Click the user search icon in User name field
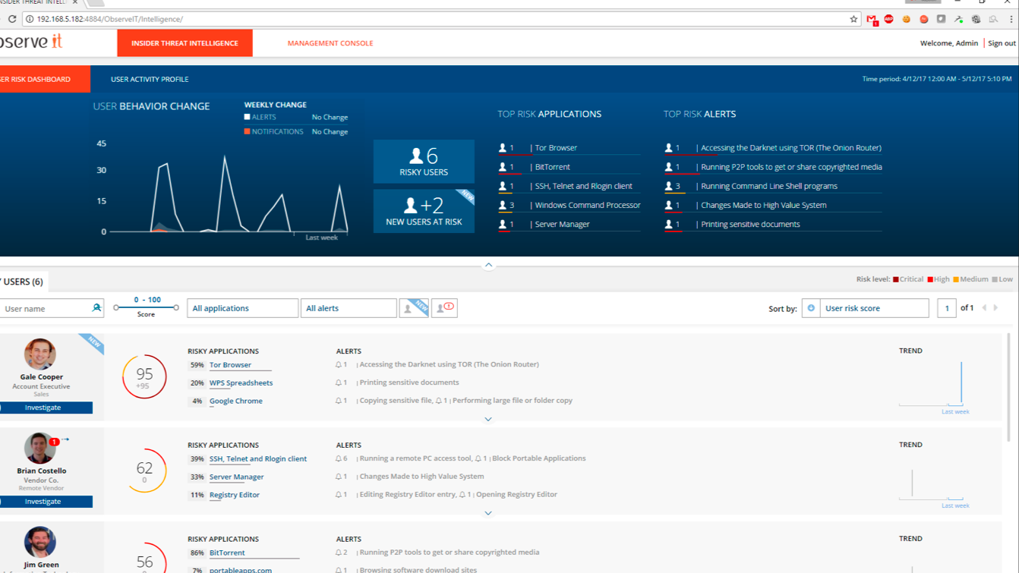Image resolution: width=1019 pixels, height=573 pixels. [x=96, y=308]
